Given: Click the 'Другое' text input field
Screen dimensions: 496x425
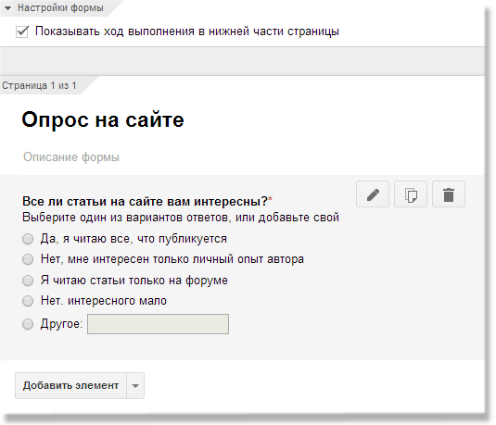Looking at the screenshot, I should pyautogui.click(x=158, y=324).
